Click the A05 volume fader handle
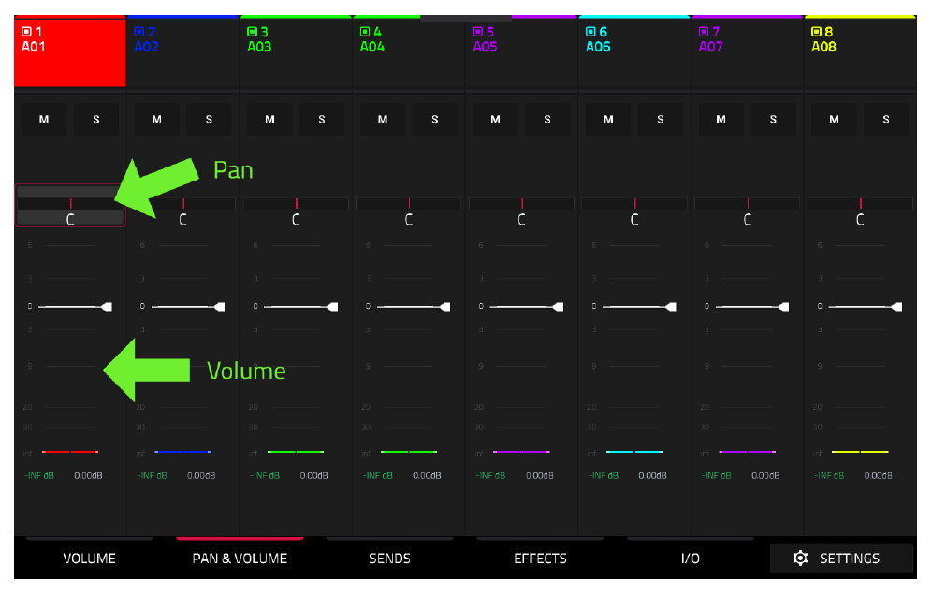Viewport: 932px width, 595px height. pos(558,307)
